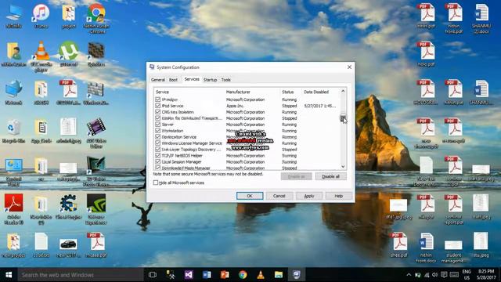Screen dimensions: 501x282
Task: Uncheck Windows License Manager Service
Action: pyautogui.click(x=157, y=143)
